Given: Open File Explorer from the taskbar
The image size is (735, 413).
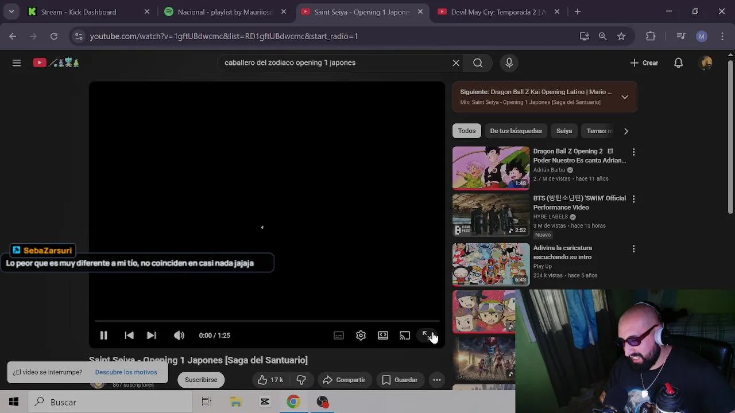Looking at the screenshot, I should point(236,402).
